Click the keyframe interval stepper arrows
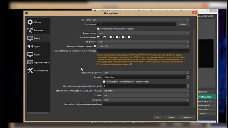The width and height of the screenshot is (228, 128). [188, 86]
